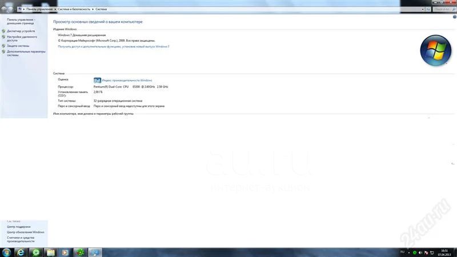Open Панель управления breadcrumb segment
This screenshot has width=457, height=257.
(x=39, y=9)
